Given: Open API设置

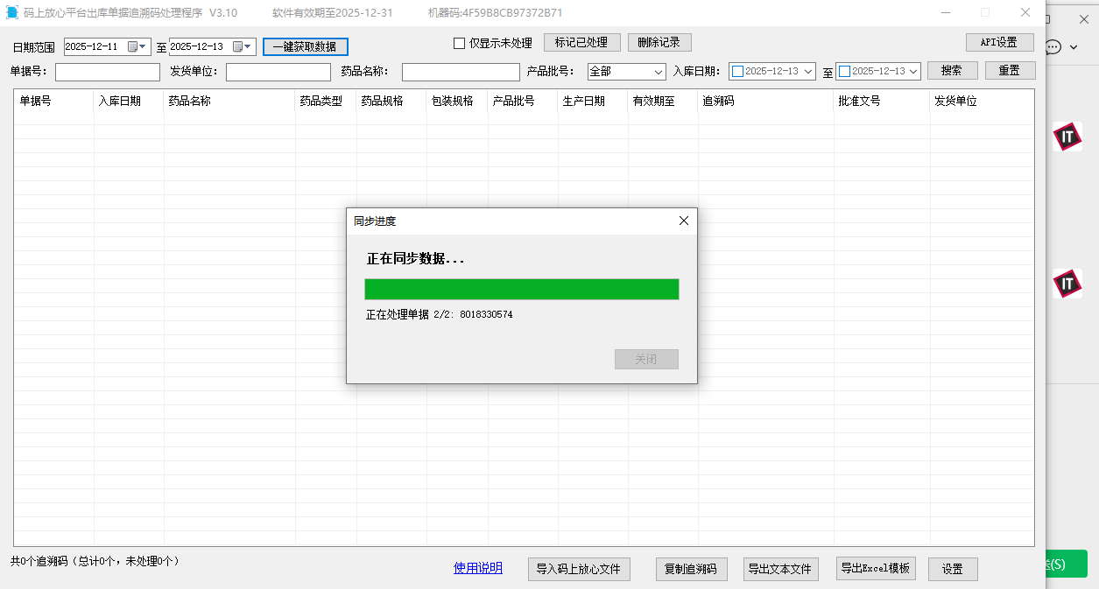Looking at the screenshot, I should (x=1000, y=43).
